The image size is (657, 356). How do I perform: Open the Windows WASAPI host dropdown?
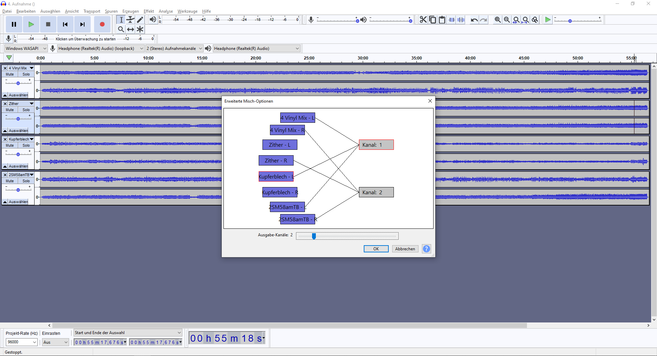(x=26, y=49)
